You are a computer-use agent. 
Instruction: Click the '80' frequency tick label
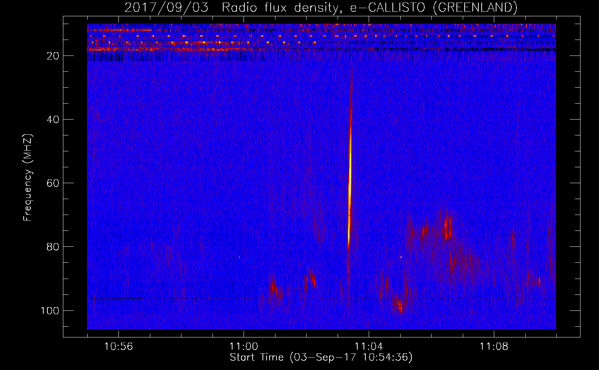coord(53,247)
